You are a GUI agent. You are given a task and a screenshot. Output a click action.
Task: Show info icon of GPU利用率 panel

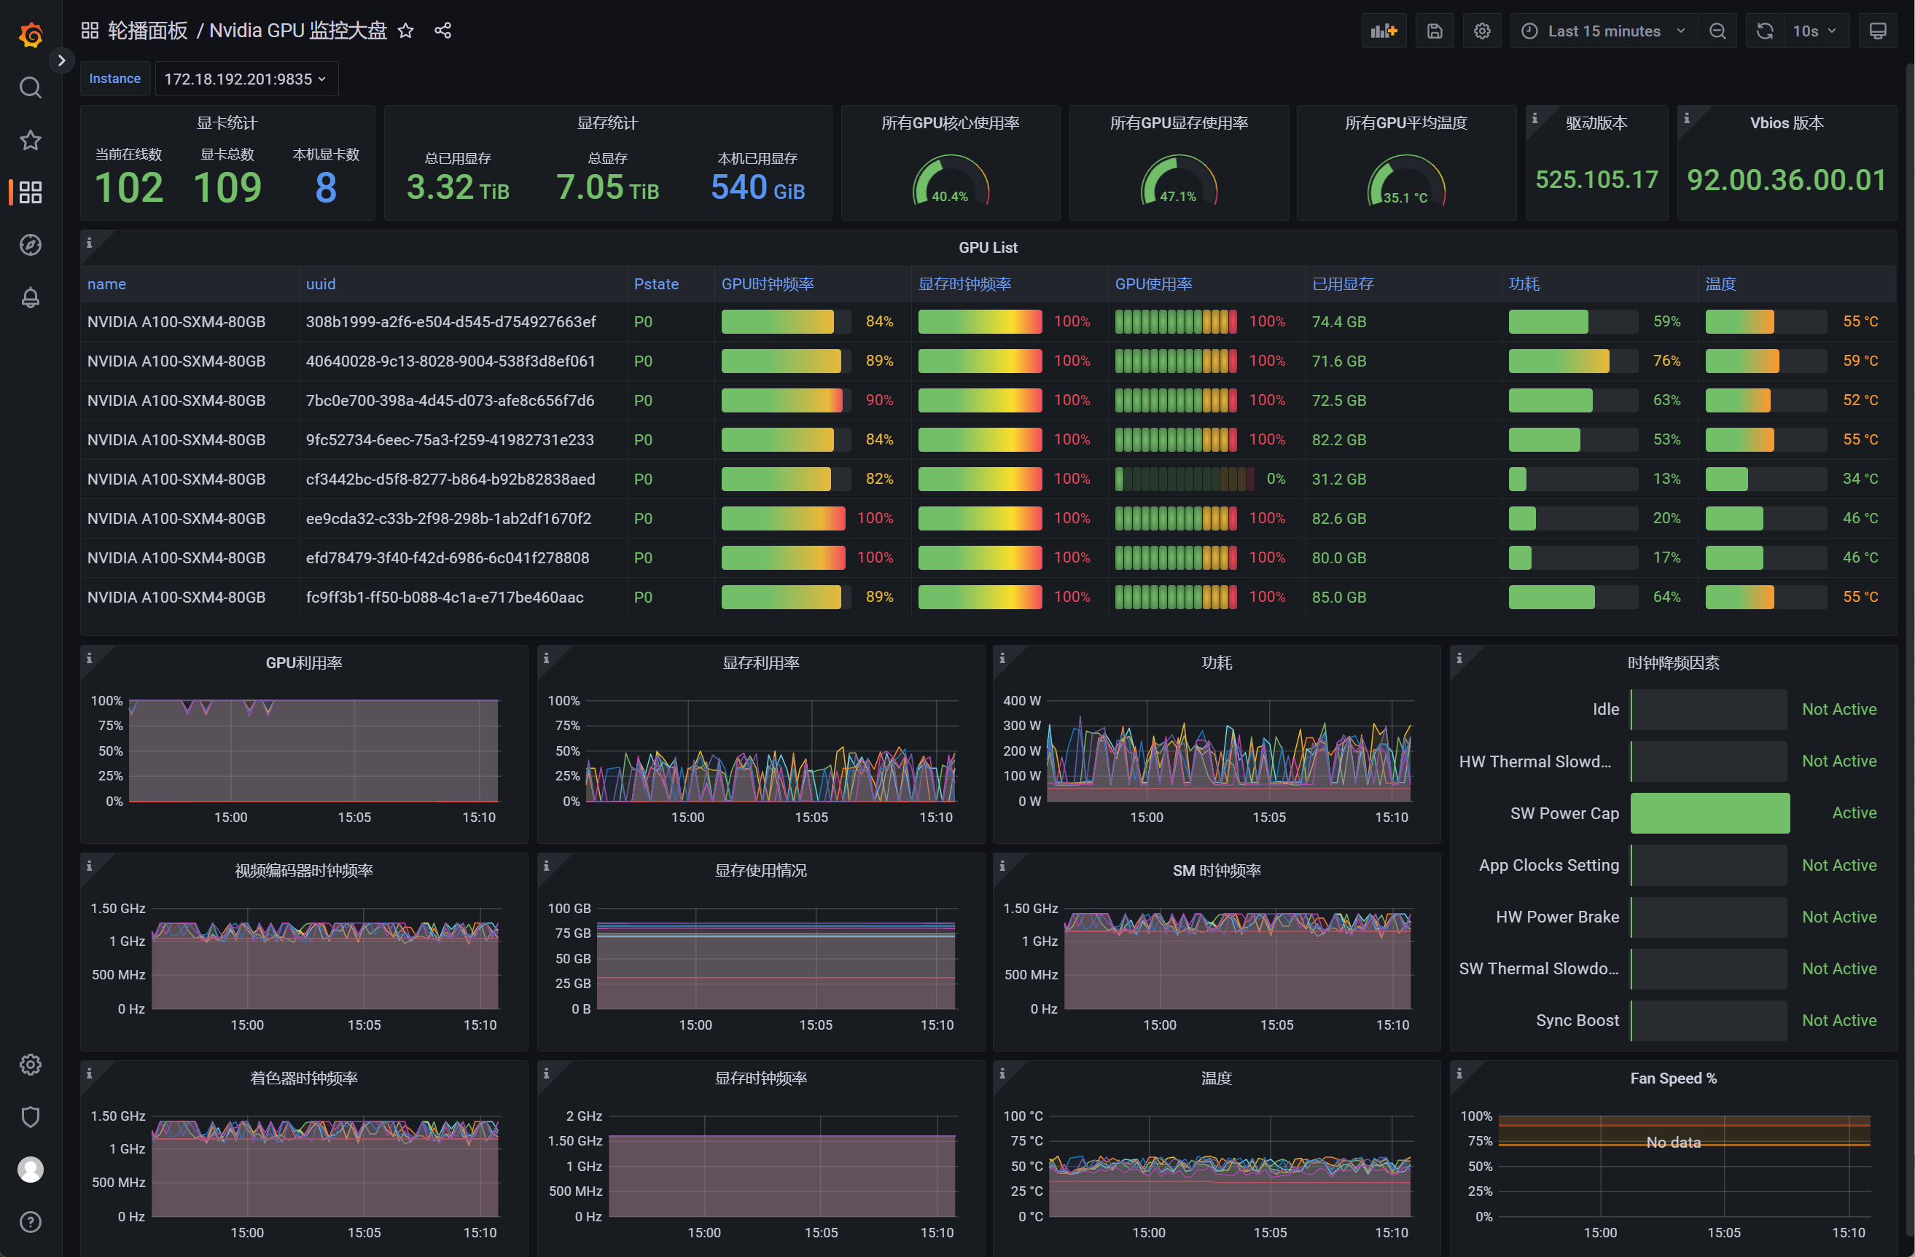90,658
